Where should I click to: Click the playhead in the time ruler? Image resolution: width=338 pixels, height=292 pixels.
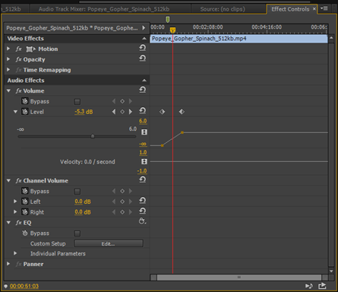point(172,30)
